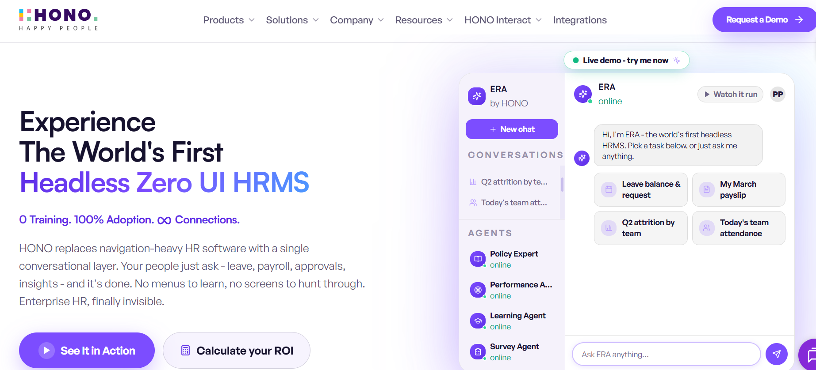Click Calculate your ROI button
This screenshot has width=816, height=370.
point(237,351)
